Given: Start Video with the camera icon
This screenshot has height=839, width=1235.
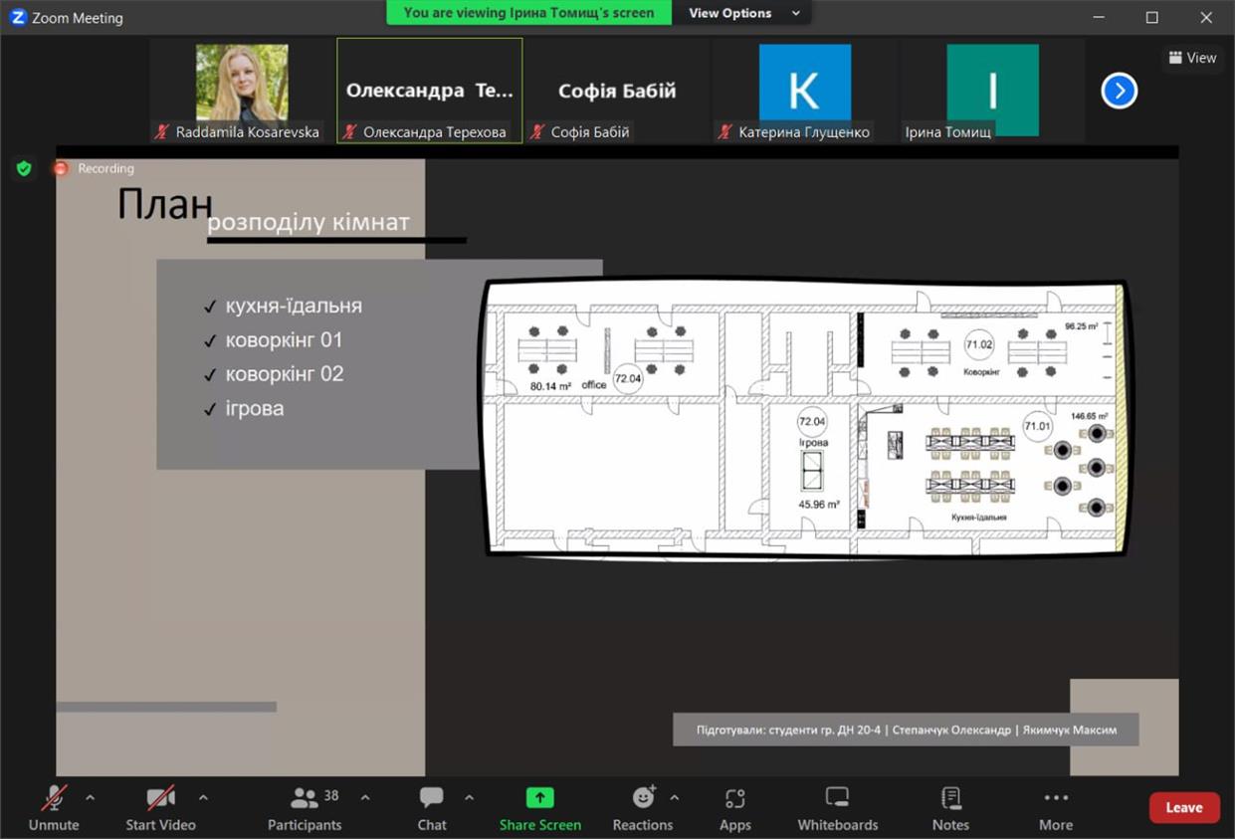Looking at the screenshot, I should (160, 807).
